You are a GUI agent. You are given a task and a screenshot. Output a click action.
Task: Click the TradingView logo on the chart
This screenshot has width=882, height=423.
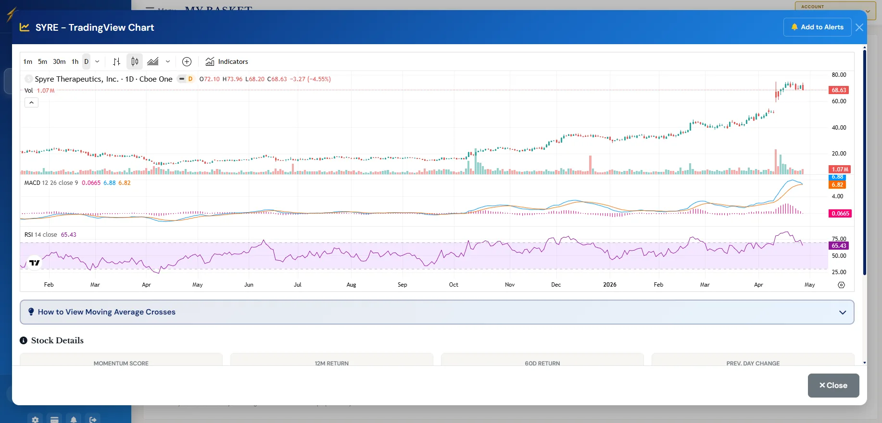pos(35,263)
